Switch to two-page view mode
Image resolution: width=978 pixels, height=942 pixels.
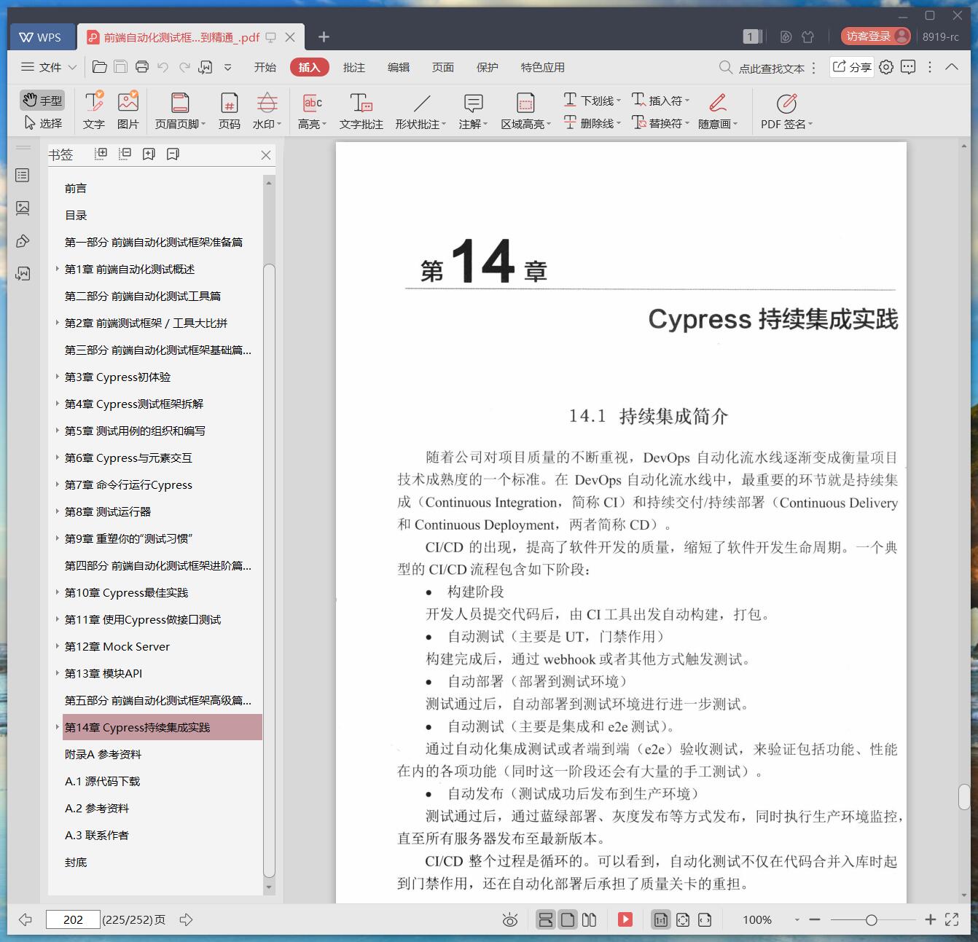click(x=590, y=919)
